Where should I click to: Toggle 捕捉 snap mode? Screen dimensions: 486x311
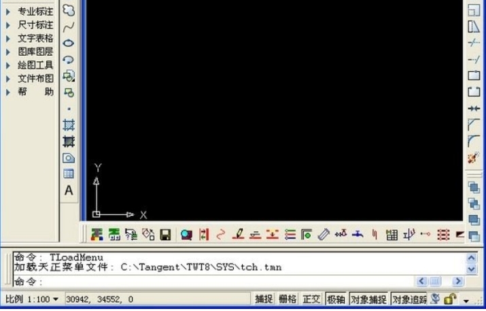[264, 299]
